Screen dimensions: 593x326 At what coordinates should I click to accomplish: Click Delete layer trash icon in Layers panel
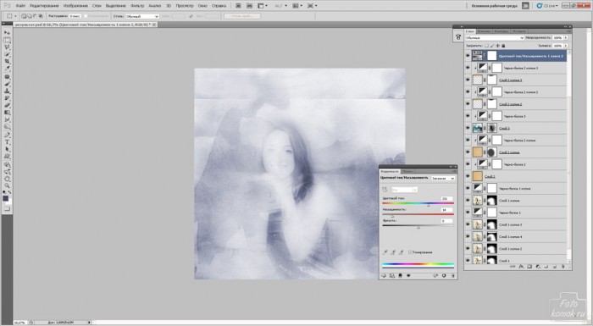tap(563, 267)
